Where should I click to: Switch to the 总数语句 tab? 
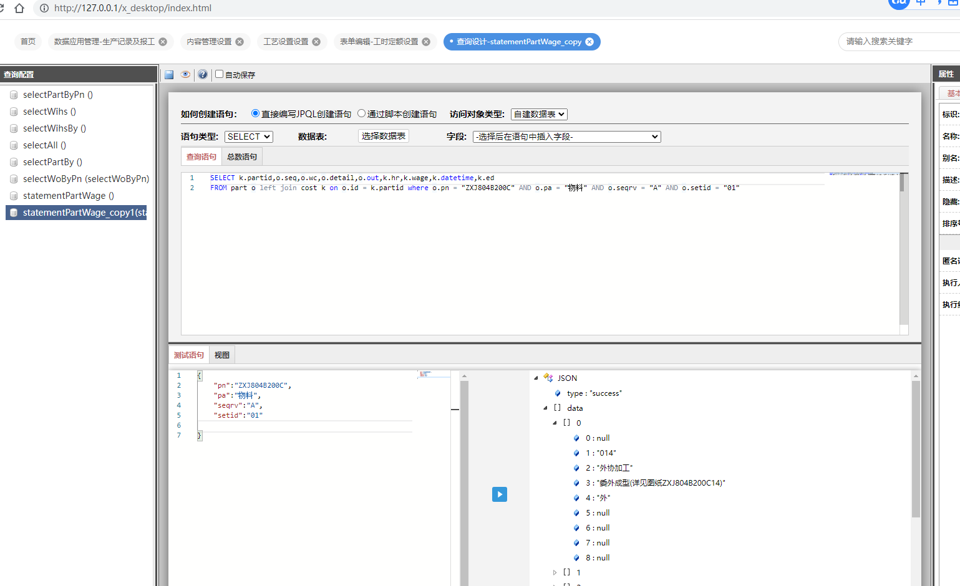[x=241, y=157]
